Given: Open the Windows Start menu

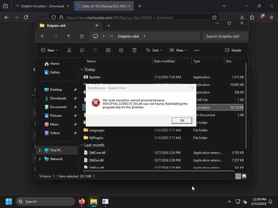Looking at the screenshot, I should coord(9,201).
